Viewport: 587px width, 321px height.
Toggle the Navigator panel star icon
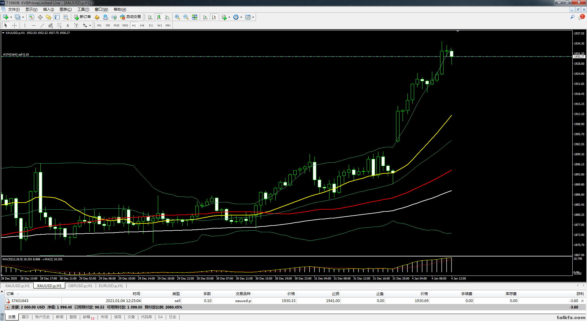point(49,17)
